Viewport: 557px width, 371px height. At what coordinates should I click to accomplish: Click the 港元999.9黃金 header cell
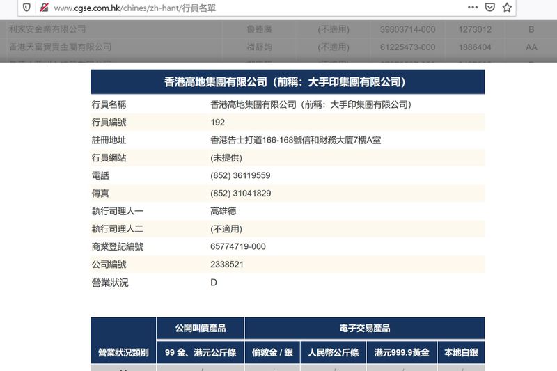click(402, 352)
